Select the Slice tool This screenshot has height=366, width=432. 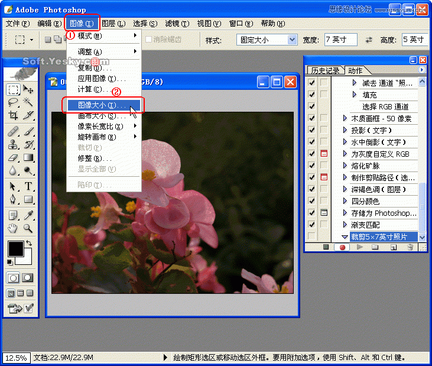pos(28,115)
